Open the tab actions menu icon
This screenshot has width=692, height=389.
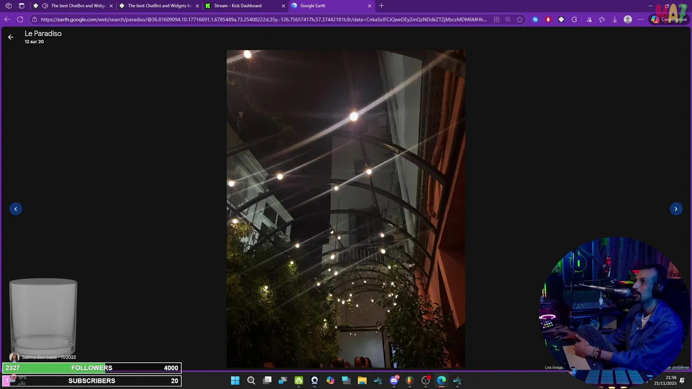pos(22,6)
